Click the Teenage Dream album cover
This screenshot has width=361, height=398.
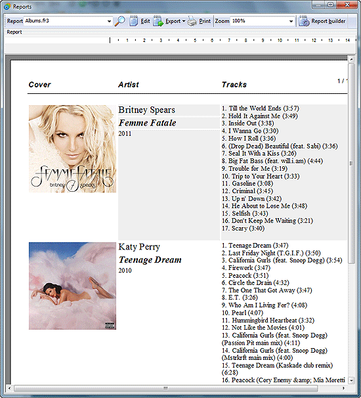[72, 286]
